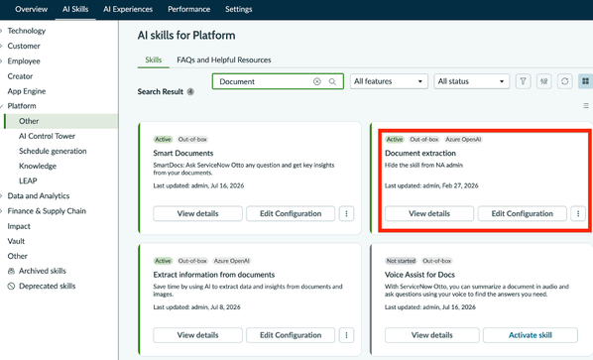Open the All status dropdown
This screenshot has width=593, height=360.
click(x=472, y=81)
